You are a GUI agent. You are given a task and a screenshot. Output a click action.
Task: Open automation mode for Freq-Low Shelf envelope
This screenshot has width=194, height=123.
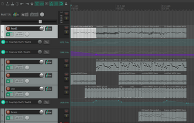46,52
